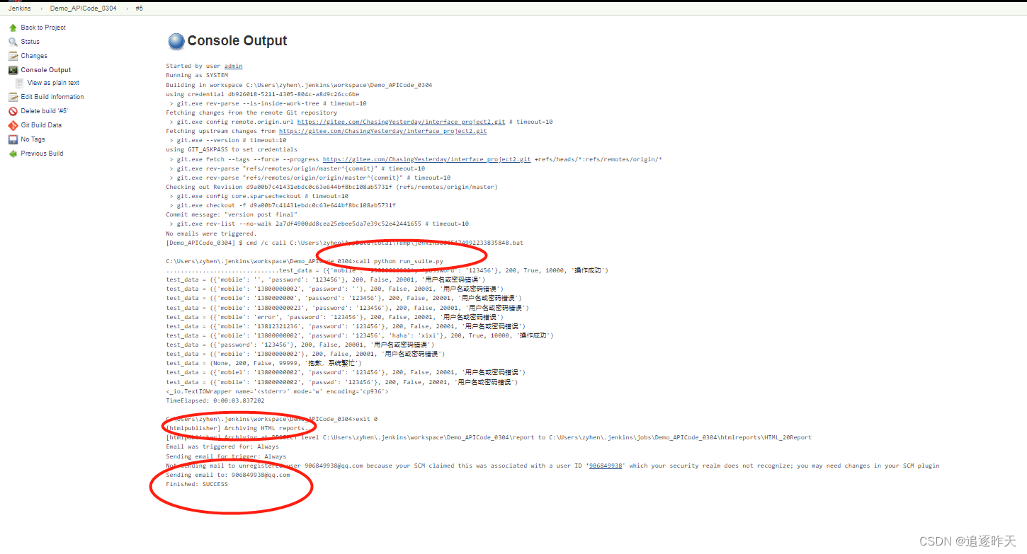Open breadcrumb arrow after Jenkins
This screenshot has height=554, width=1027.
[40, 8]
